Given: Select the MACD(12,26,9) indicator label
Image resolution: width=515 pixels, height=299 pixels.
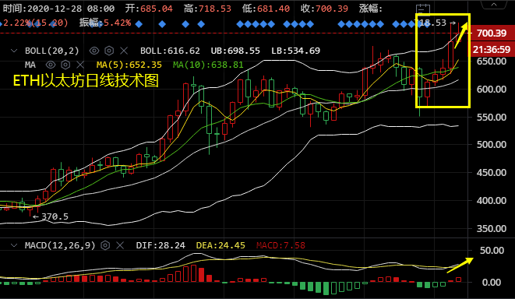Looking at the screenshot, I should pyautogui.click(x=60, y=245).
